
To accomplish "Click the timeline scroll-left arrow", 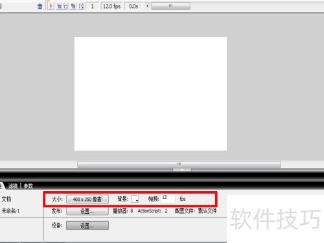I will point(148,6).
